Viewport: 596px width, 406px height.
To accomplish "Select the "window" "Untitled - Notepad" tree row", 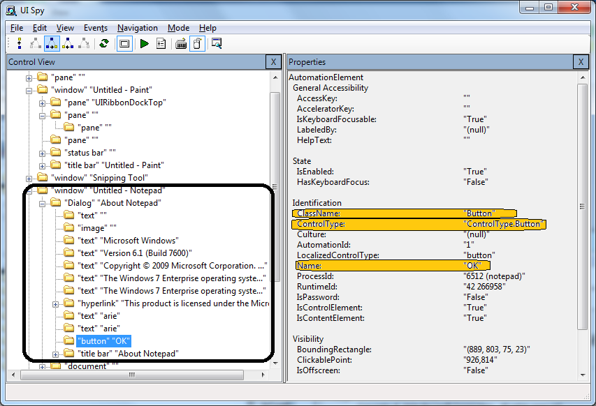I will coord(108,190).
